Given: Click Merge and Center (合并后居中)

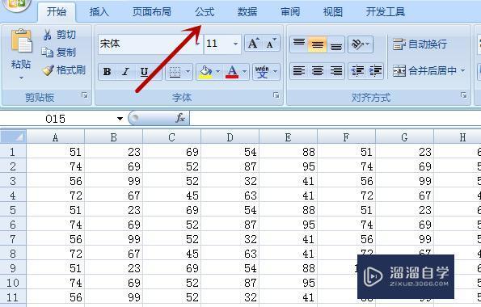Looking at the screenshot, I should point(425,71).
